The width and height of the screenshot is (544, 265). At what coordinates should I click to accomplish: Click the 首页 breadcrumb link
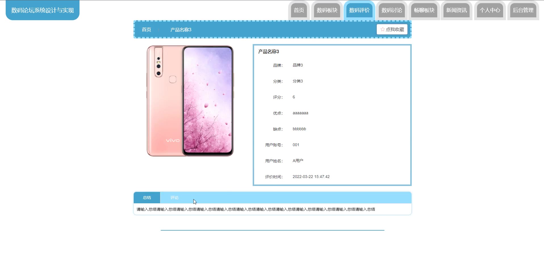pos(147,30)
